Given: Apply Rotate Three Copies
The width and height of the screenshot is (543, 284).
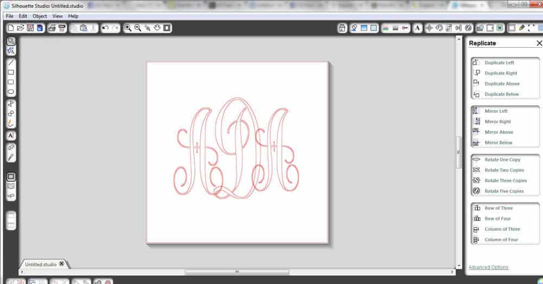Looking at the screenshot, I should (x=506, y=180).
